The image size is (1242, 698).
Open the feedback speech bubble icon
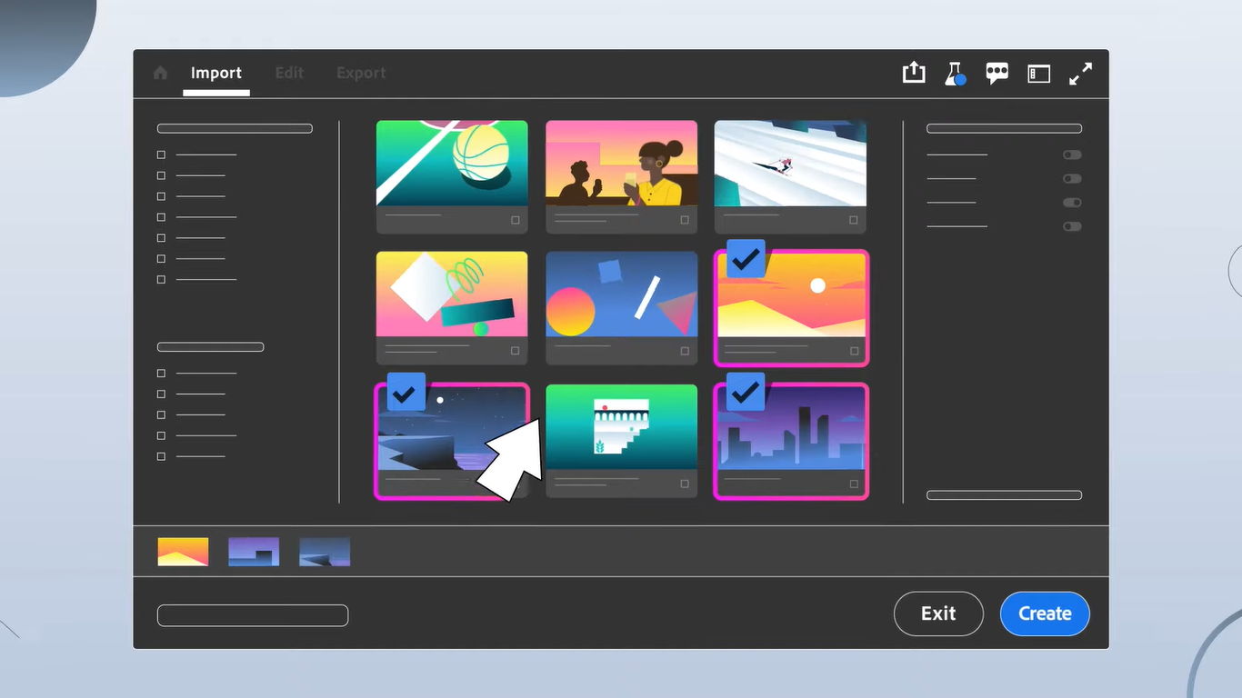click(x=997, y=74)
